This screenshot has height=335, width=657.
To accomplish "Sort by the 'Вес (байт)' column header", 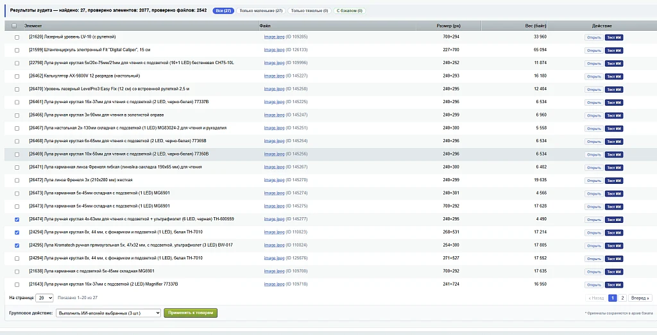I will coord(536,26).
